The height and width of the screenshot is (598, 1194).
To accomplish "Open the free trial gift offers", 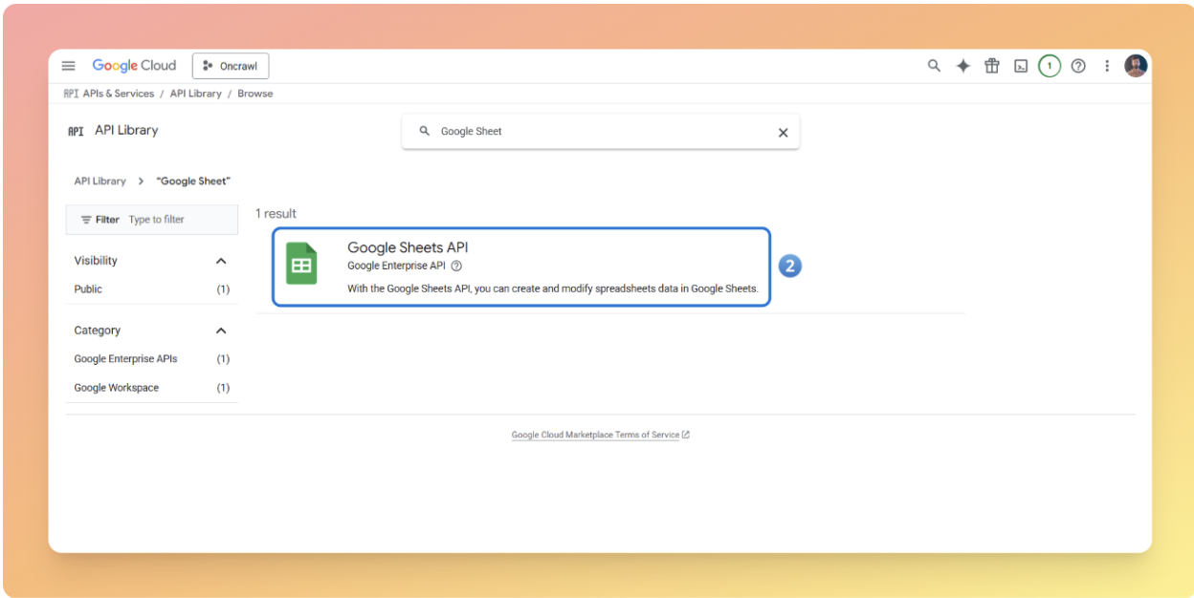I will point(992,65).
